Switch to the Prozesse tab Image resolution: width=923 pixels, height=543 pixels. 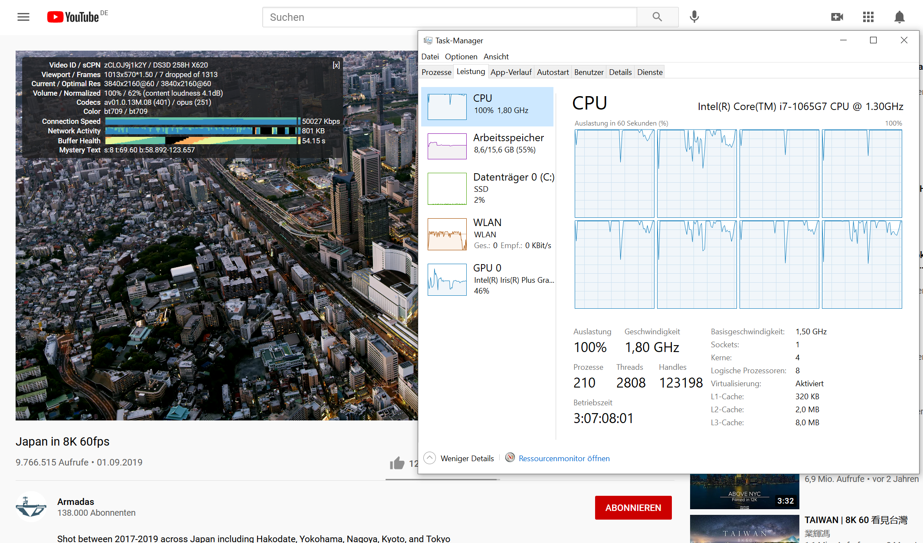(x=436, y=72)
